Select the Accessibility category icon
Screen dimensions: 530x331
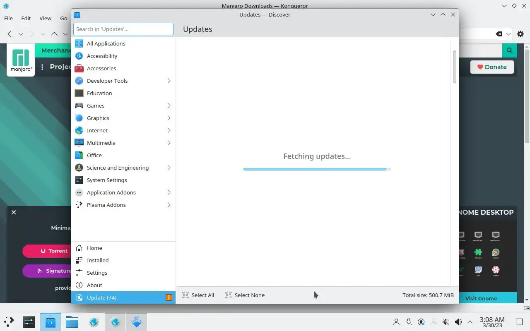click(79, 56)
